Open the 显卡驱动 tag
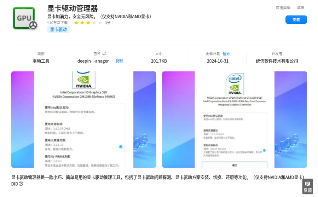The width and height of the screenshot is (318, 197). tap(58, 29)
